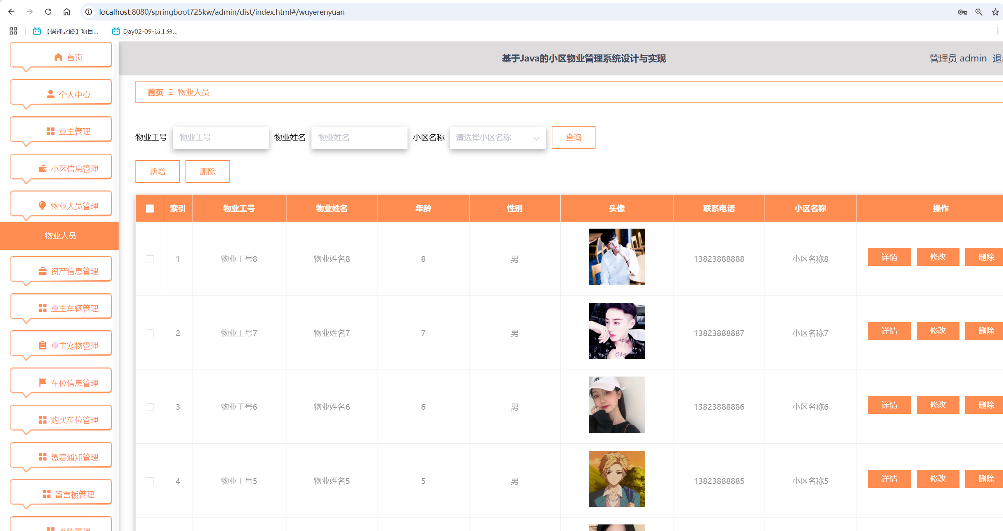The width and height of the screenshot is (1003, 531).
Task: Open the 小区名称 select dropdown
Action: (498, 138)
